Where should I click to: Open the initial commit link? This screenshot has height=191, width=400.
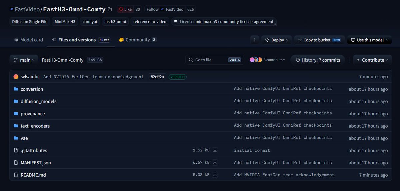pyautogui.click(x=252, y=150)
